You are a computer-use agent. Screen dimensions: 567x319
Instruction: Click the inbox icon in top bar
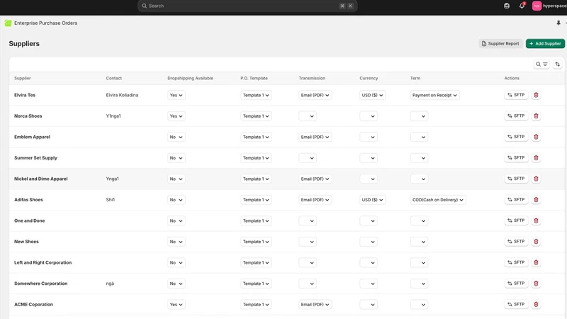click(507, 6)
